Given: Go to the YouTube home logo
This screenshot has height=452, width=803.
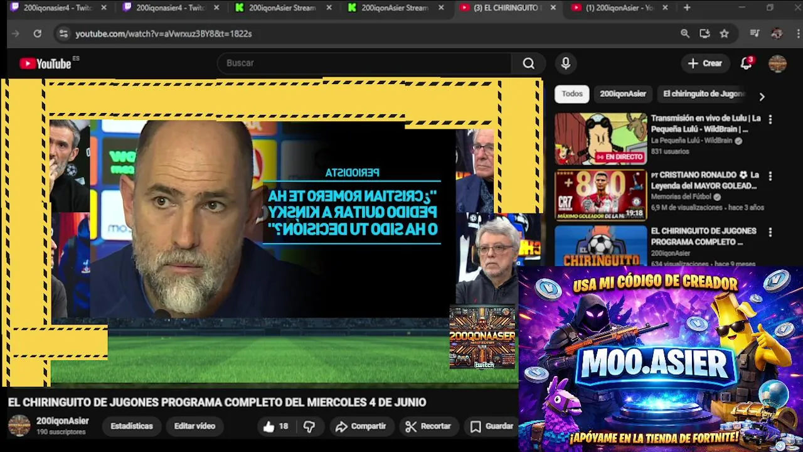Looking at the screenshot, I should pyautogui.click(x=45, y=63).
